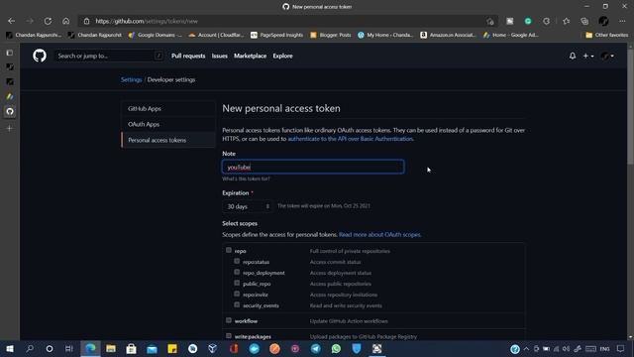
Task: Enable the repo scope checkbox
Action: 229,250
